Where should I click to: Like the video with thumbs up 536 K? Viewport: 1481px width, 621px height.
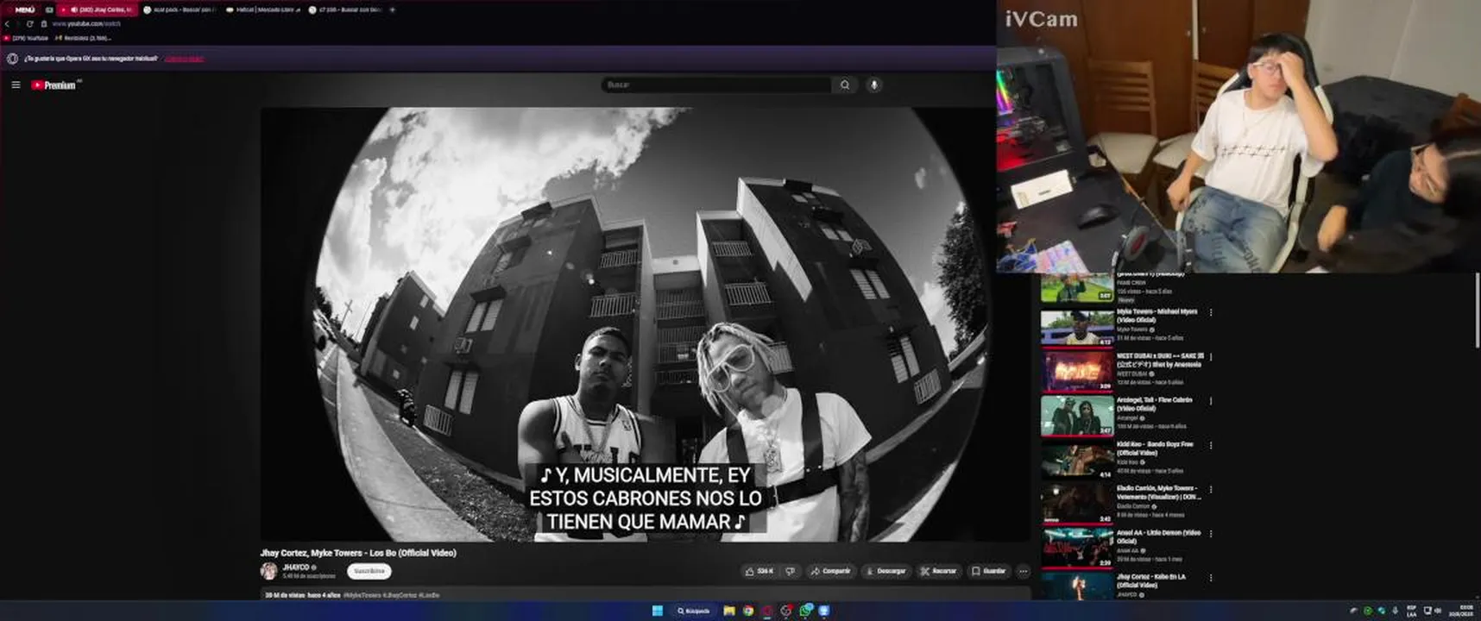[759, 571]
